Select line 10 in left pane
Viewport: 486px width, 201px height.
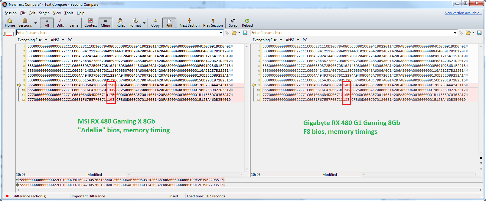129,90
